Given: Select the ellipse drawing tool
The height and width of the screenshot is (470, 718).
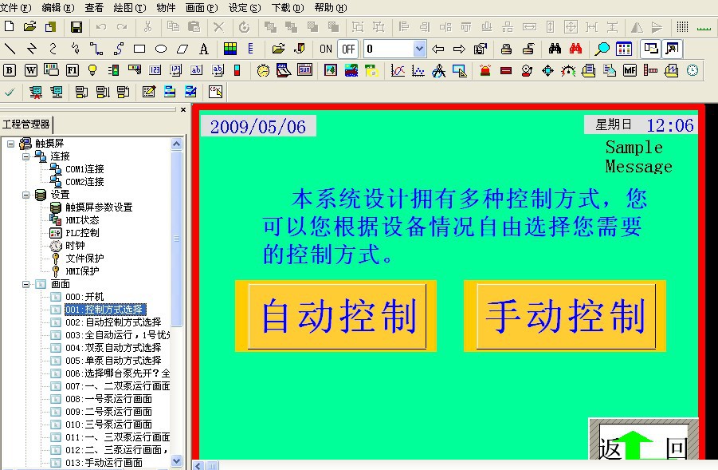Looking at the screenshot, I should 160,49.
